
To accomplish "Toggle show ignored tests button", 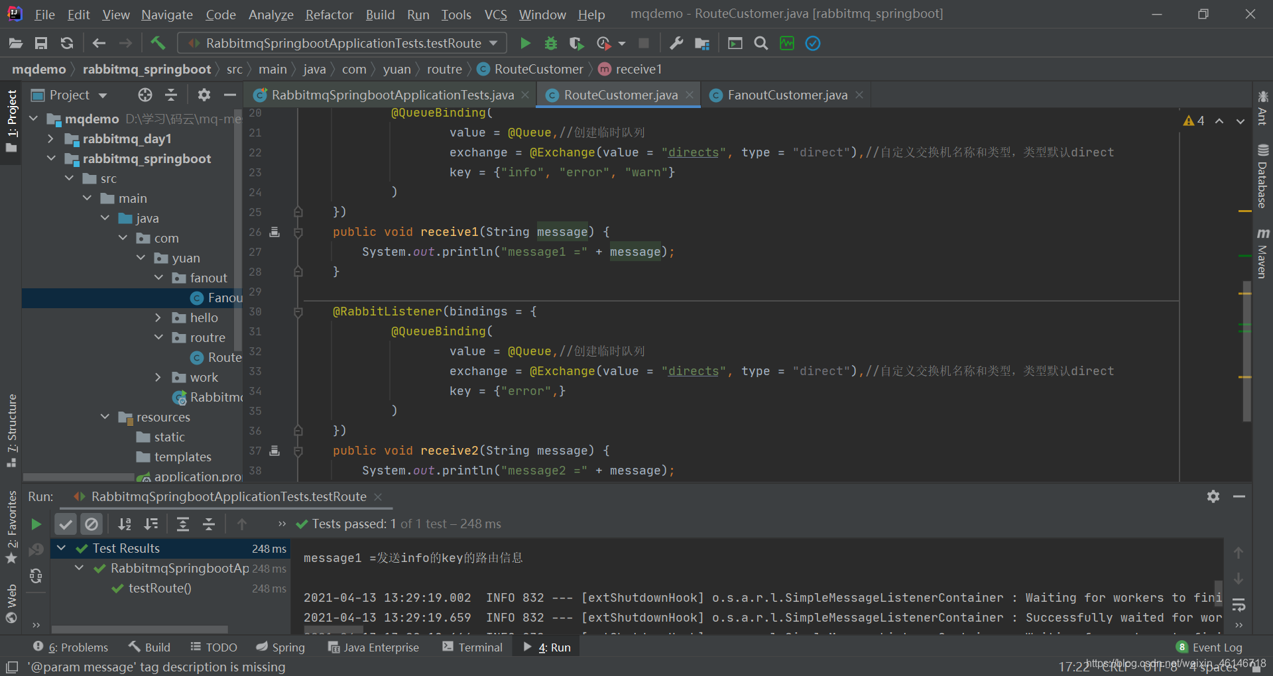I will coord(91,524).
